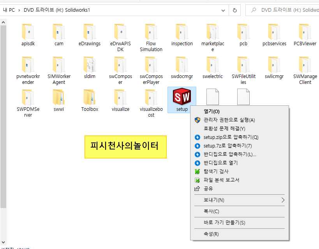
Task: Open 속성(R) properties entry
Action: pos(240,234)
